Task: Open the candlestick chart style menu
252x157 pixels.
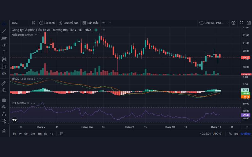Action: coord(34,23)
